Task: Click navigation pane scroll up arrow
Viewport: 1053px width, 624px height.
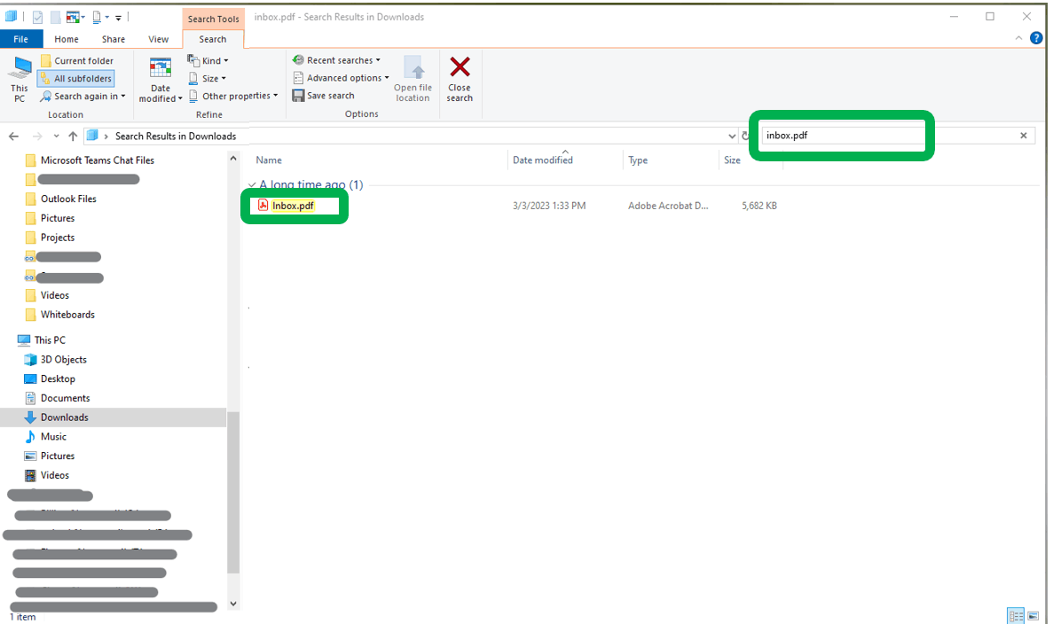Action: pos(233,159)
